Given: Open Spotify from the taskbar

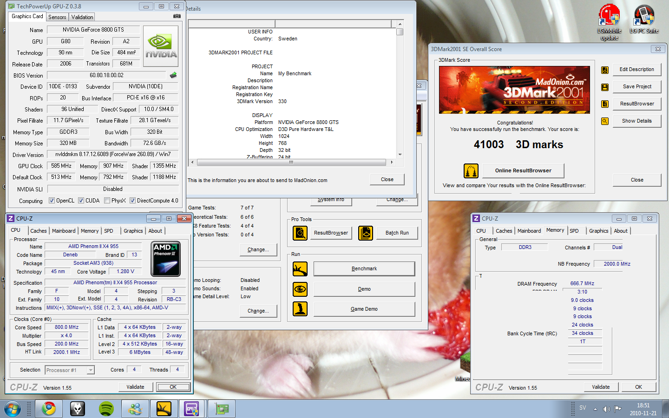Looking at the screenshot, I should (106, 409).
